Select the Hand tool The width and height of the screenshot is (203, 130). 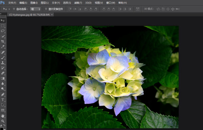(x=3, y=116)
